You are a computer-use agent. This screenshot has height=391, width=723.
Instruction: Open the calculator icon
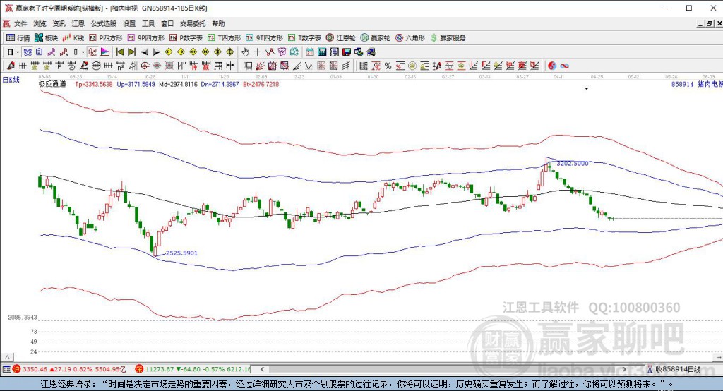[x=322, y=52]
